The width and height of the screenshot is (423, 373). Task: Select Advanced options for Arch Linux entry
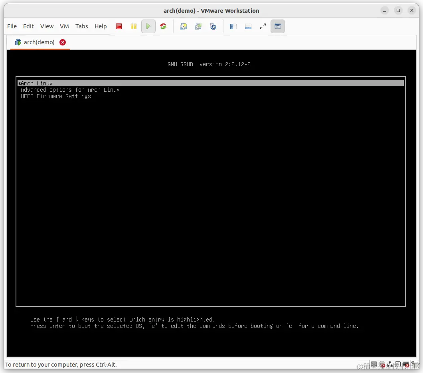tap(70, 90)
